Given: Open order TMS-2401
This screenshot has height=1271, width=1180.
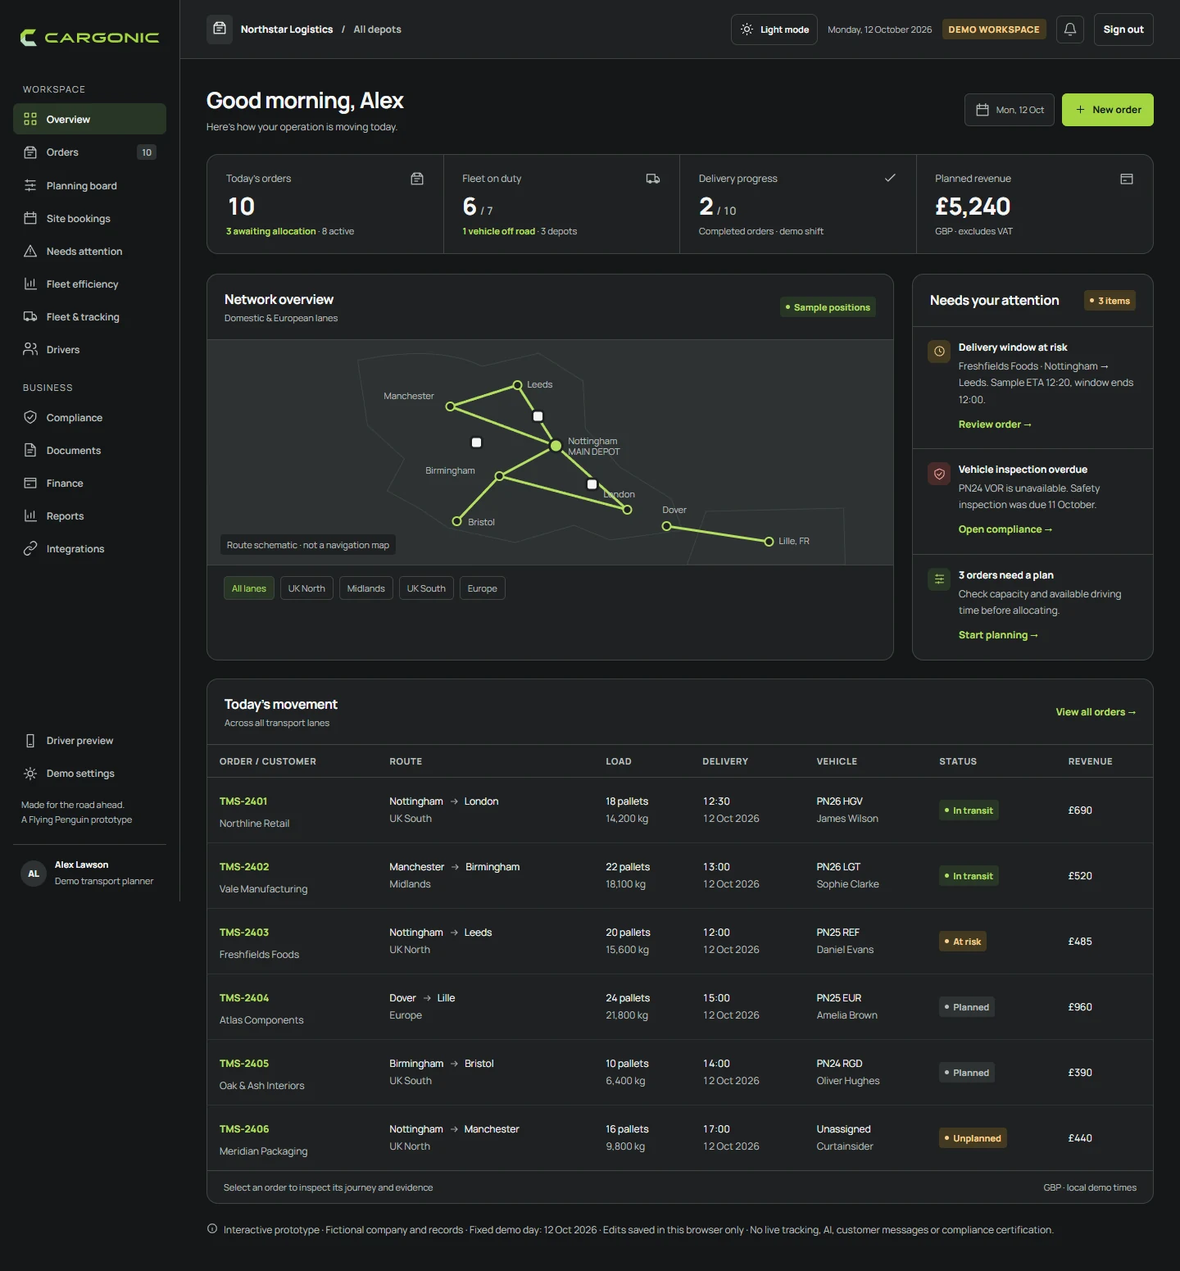Looking at the screenshot, I should tap(243, 801).
